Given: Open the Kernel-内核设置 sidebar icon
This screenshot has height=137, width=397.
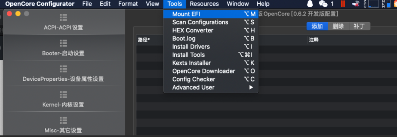Looking at the screenshot, I should [x=63, y=94].
